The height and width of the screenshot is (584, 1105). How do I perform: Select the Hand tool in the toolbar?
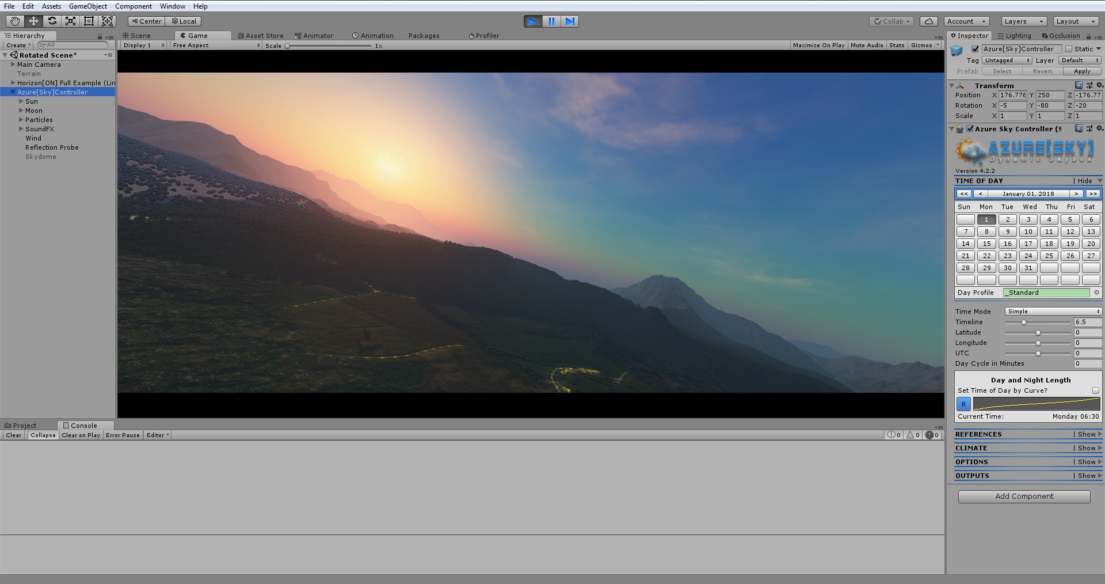14,21
